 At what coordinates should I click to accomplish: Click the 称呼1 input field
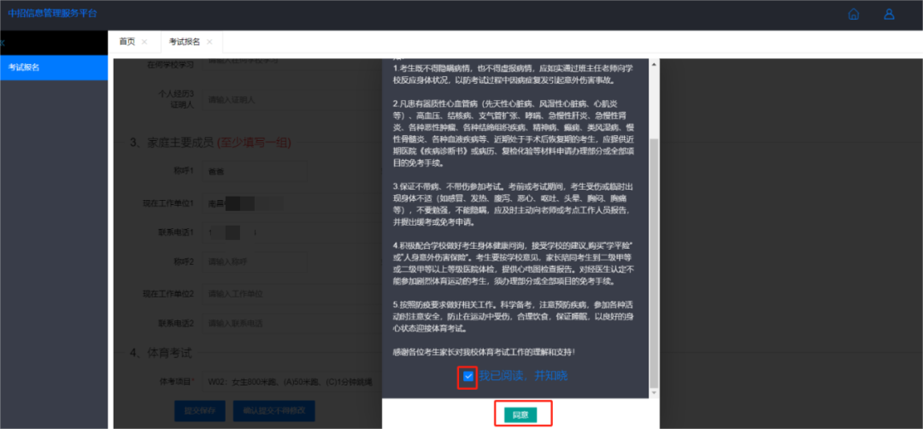254,172
